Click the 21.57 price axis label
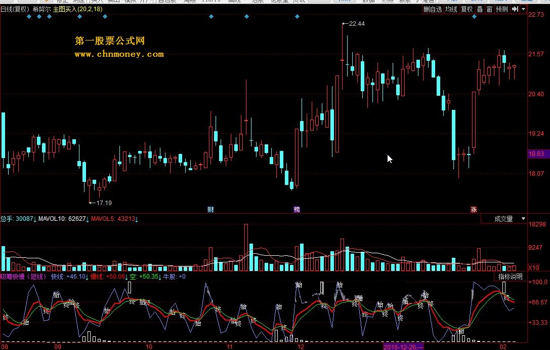The width and height of the screenshot is (550, 350). 536,54
